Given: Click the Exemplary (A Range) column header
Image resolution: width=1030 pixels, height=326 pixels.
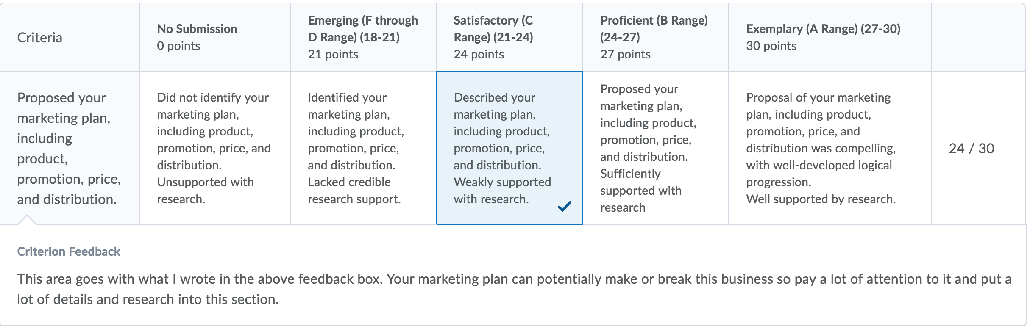Looking at the screenshot, I should click(830, 37).
